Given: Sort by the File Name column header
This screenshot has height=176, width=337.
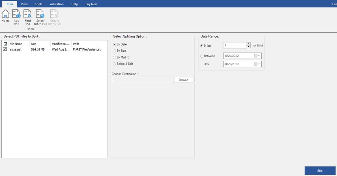Looking at the screenshot, I should tap(16, 44).
